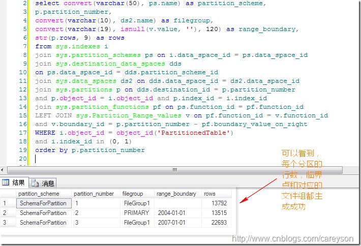Select the filegroup column header
Viewport: 361px width, 246px height.
pos(137,194)
